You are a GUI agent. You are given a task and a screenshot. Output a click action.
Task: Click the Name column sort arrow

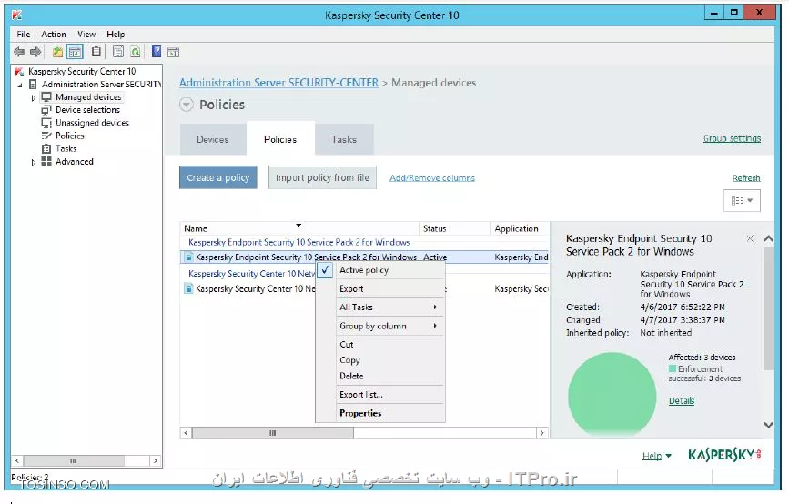pyautogui.click(x=298, y=225)
